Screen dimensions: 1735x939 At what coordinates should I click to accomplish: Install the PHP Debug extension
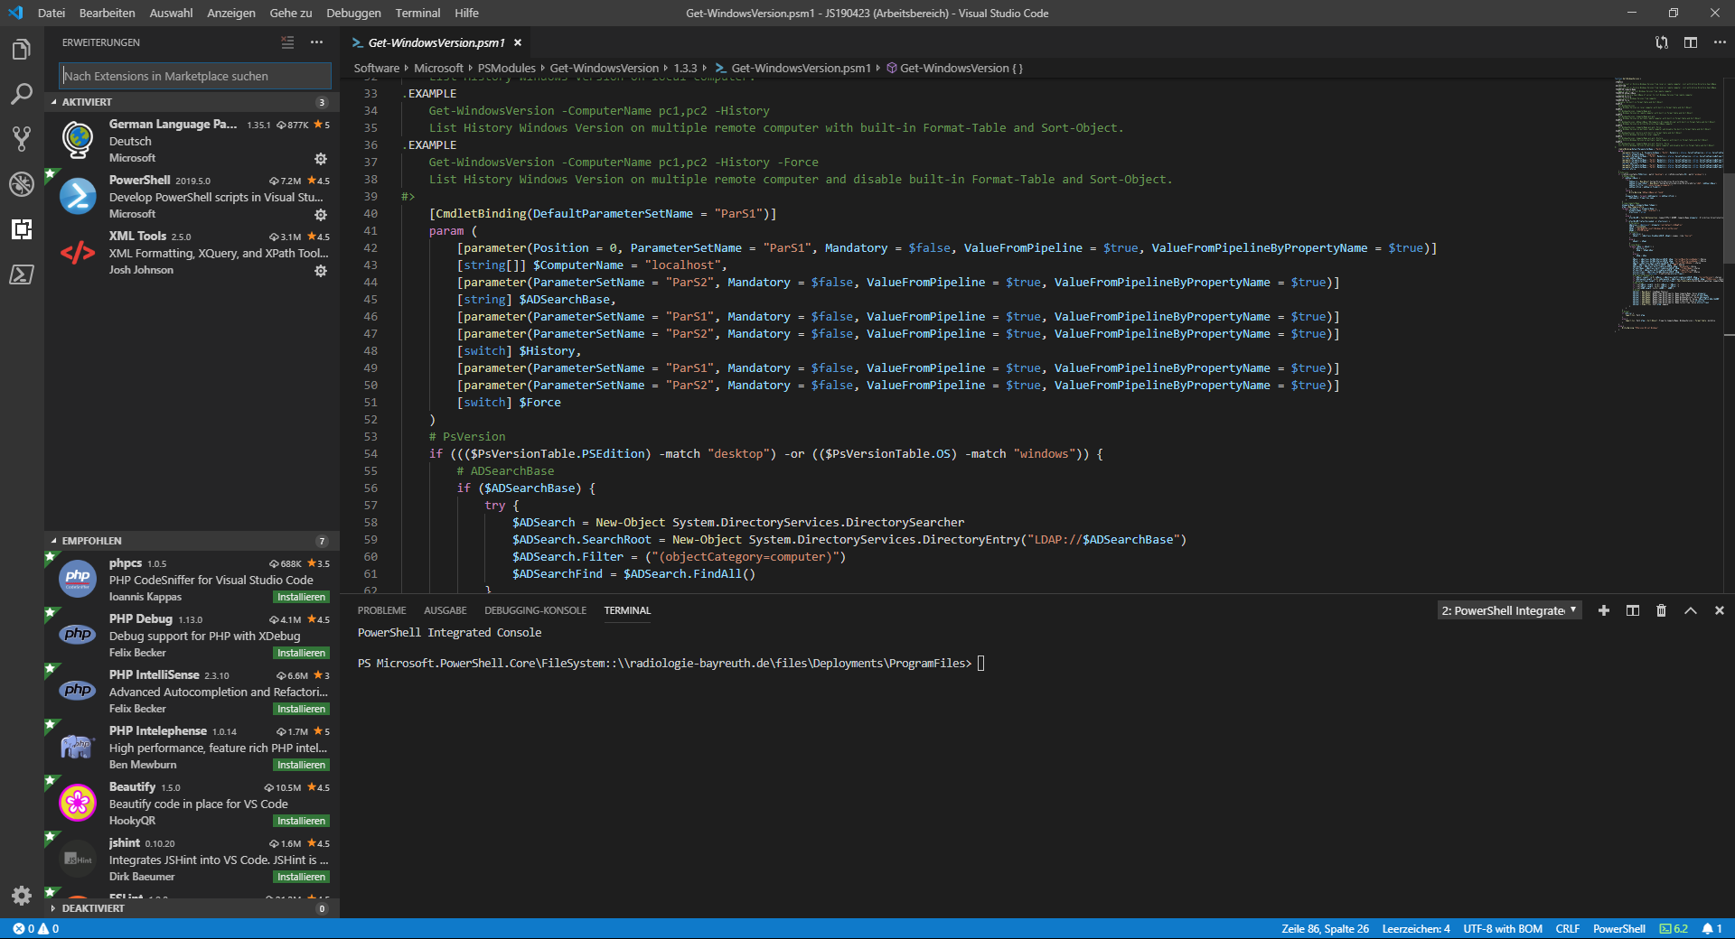(301, 653)
